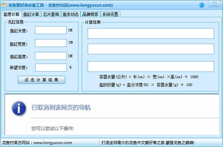
Task: Click the 龙鱼村官方网站 status bar text
Action: click(x=37, y=143)
